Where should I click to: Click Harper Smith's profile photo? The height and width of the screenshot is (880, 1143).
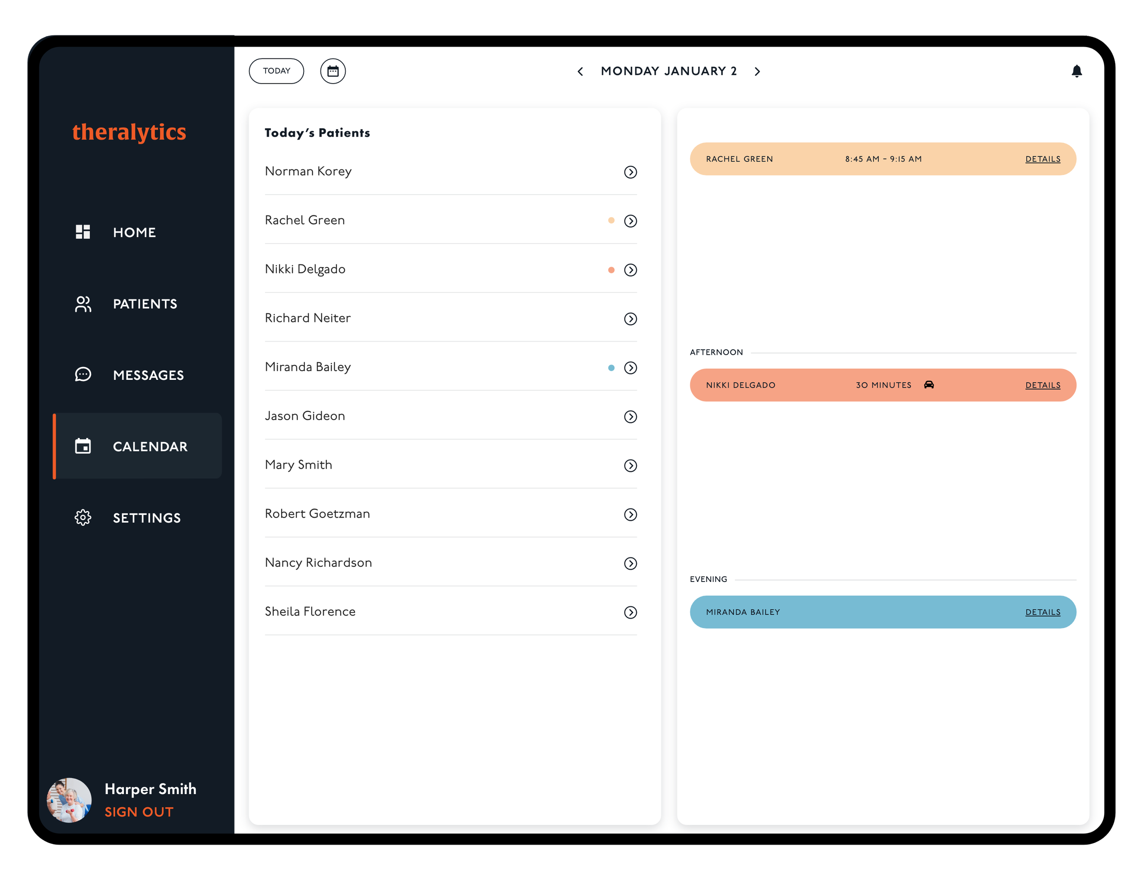69,800
